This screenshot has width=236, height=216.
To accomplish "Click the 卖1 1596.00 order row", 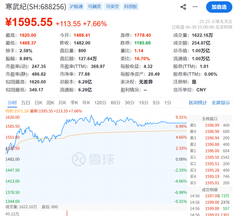I will 210,151.
